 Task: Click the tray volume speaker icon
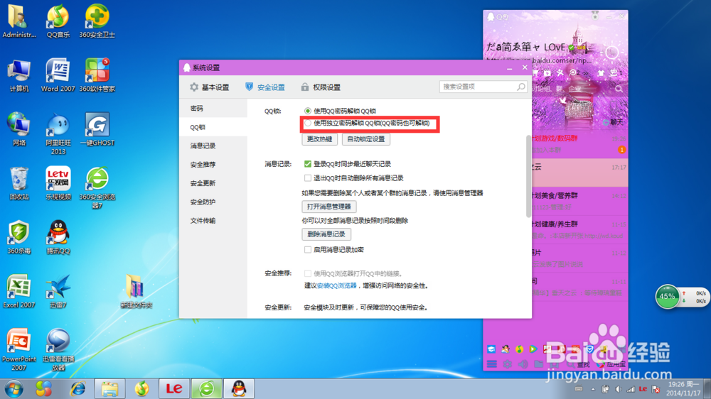pyautogui.click(x=619, y=389)
